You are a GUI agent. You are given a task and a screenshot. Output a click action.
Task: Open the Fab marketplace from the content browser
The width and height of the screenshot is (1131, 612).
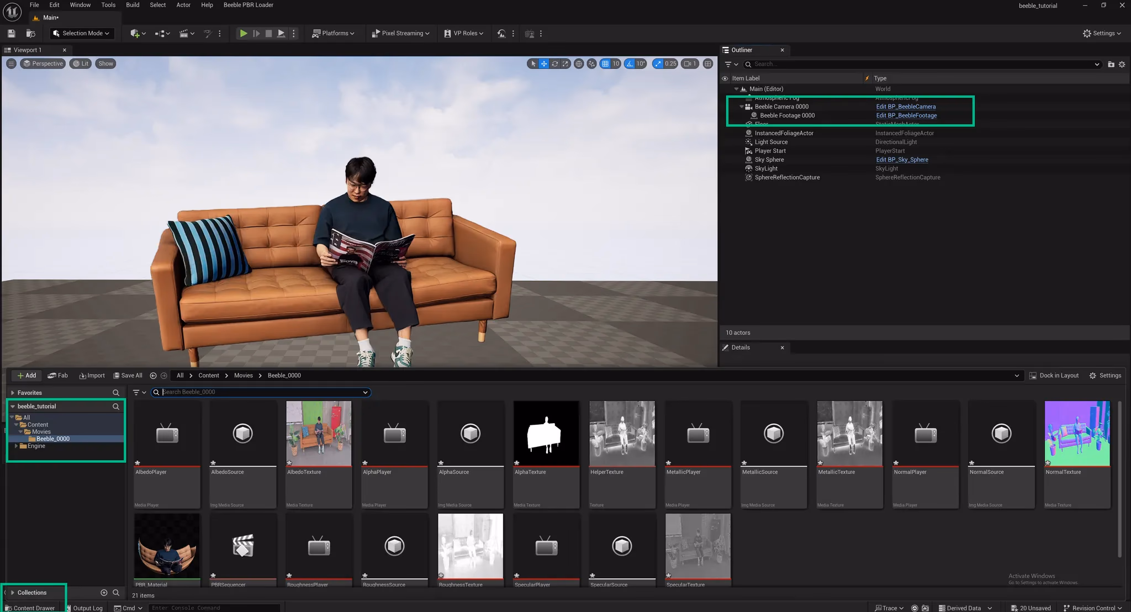tap(58, 375)
